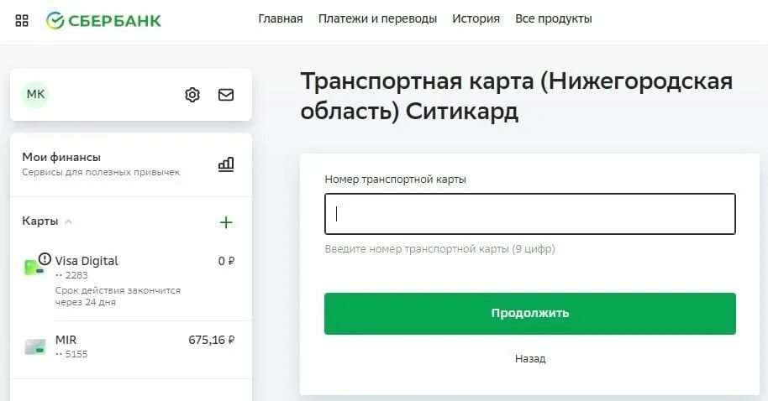Open История menu item
768x401 pixels.
pos(476,18)
